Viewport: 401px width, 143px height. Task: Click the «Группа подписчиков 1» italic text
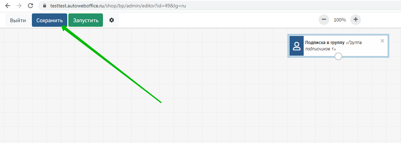point(333,46)
